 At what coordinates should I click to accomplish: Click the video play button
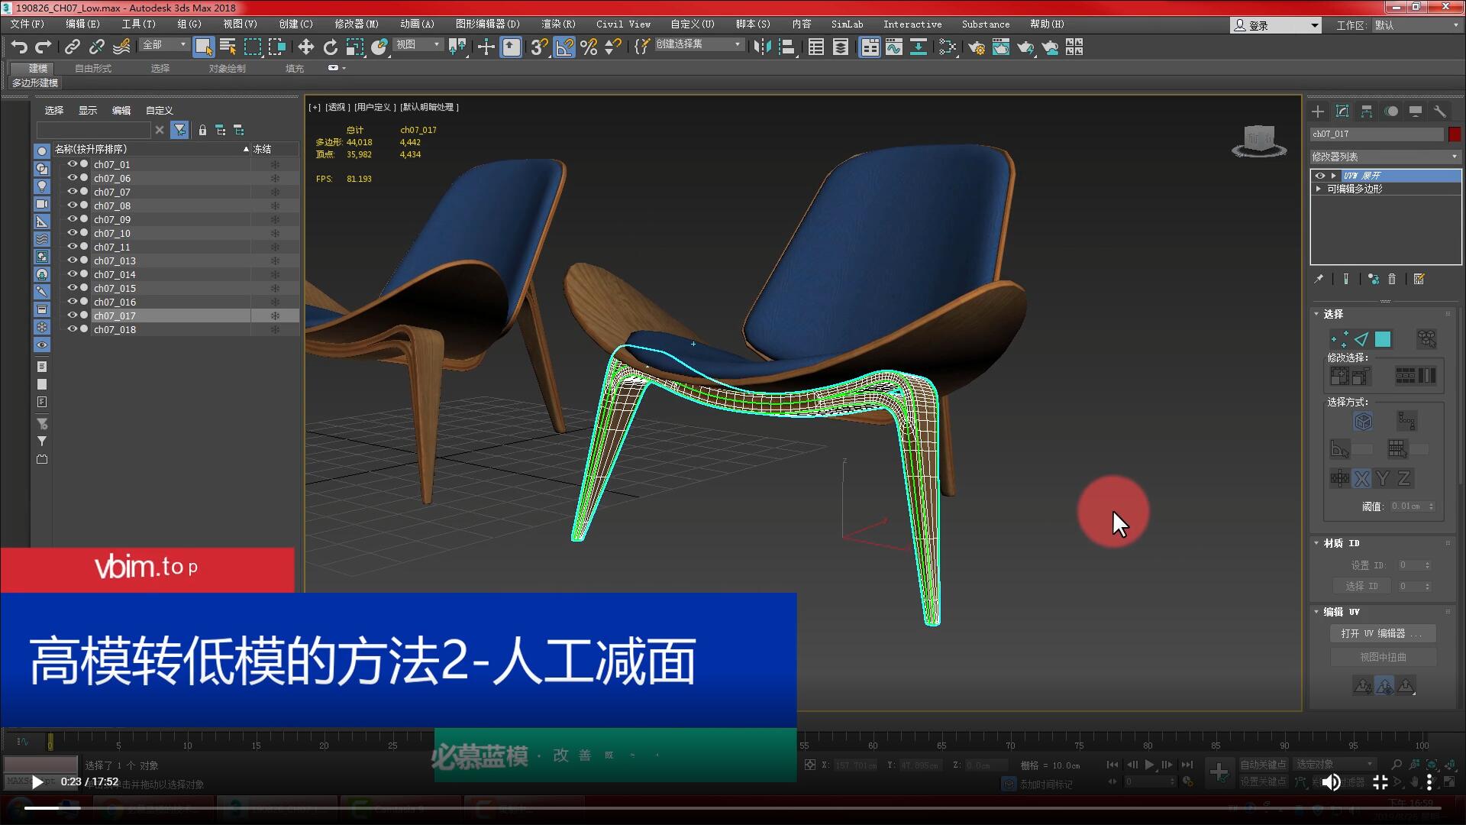tap(37, 781)
